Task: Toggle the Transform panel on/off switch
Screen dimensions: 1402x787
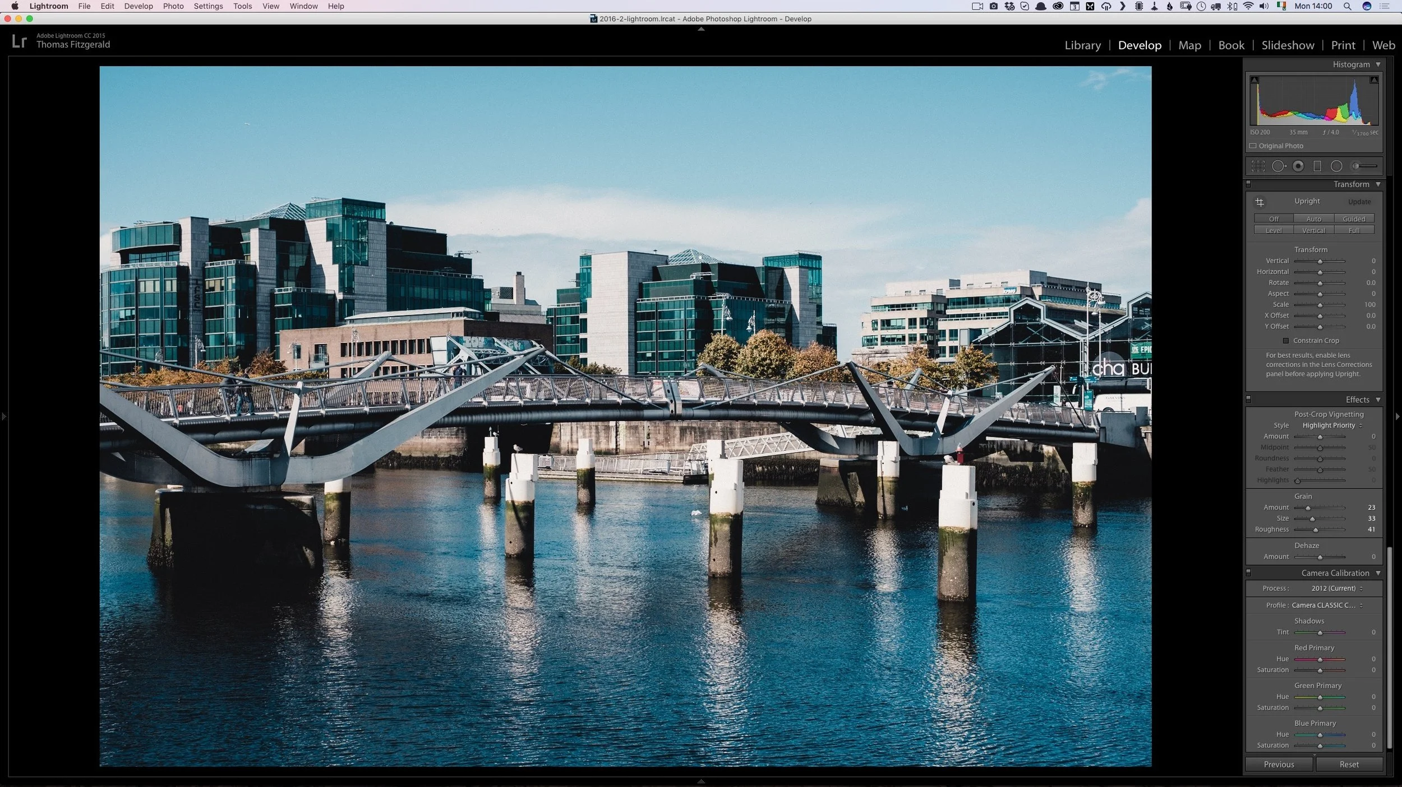Action: coord(1248,184)
